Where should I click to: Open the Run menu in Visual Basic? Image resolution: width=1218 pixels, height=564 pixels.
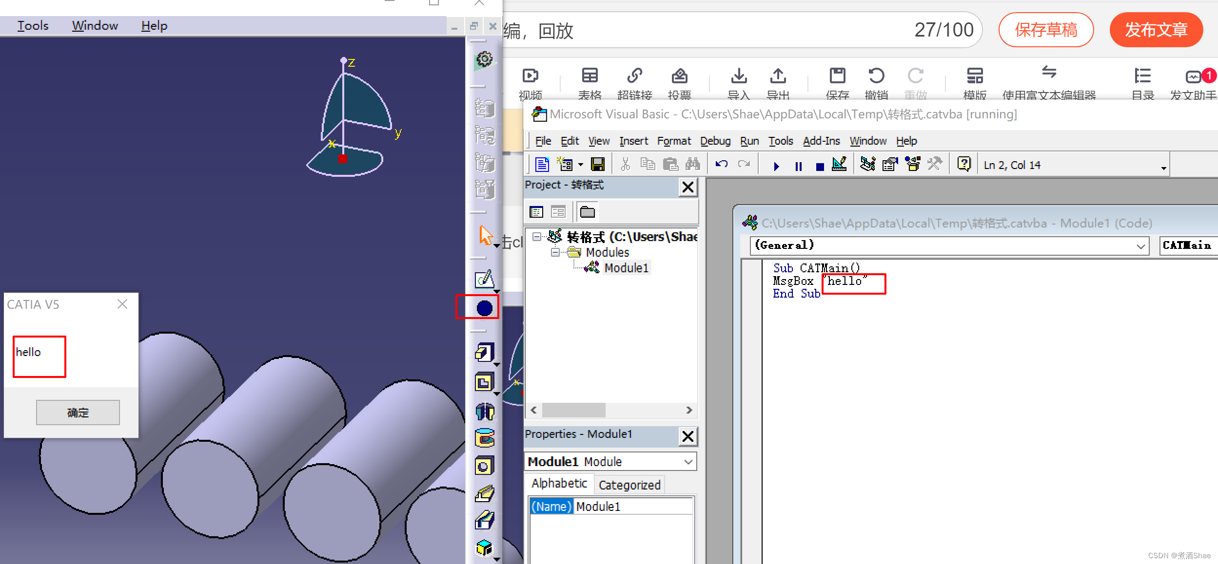point(749,141)
